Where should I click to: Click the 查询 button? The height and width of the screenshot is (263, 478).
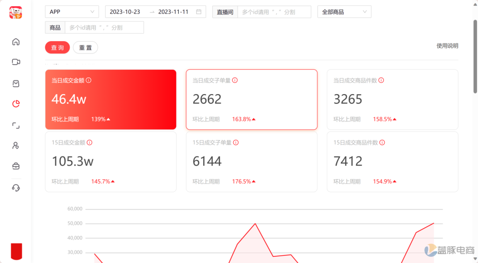coord(57,48)
